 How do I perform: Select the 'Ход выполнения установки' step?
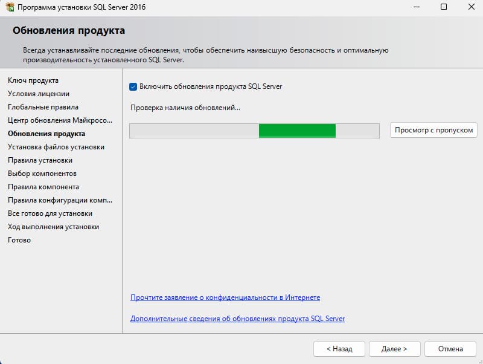coord(53,226)
